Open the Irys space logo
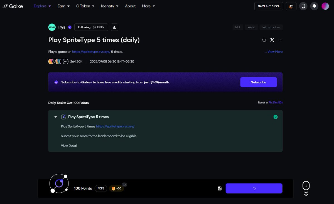This screenshot has height=204, width=334. click(x=52, y=27)
